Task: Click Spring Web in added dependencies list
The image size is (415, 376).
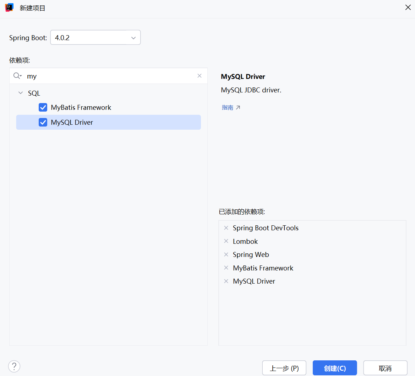Action: point(251,255)
